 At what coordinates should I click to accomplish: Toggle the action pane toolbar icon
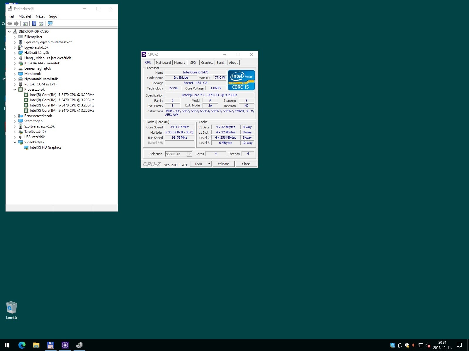tap(41, 23)
